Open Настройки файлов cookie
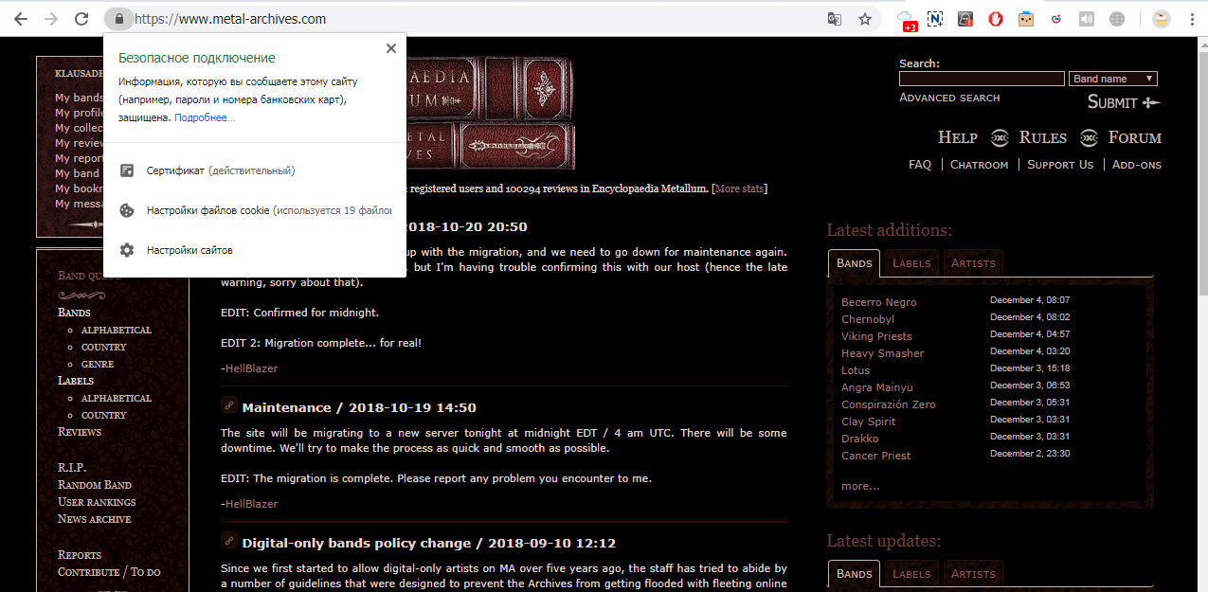Viewport: 1208px width, 592px height. tap(255, 210)
